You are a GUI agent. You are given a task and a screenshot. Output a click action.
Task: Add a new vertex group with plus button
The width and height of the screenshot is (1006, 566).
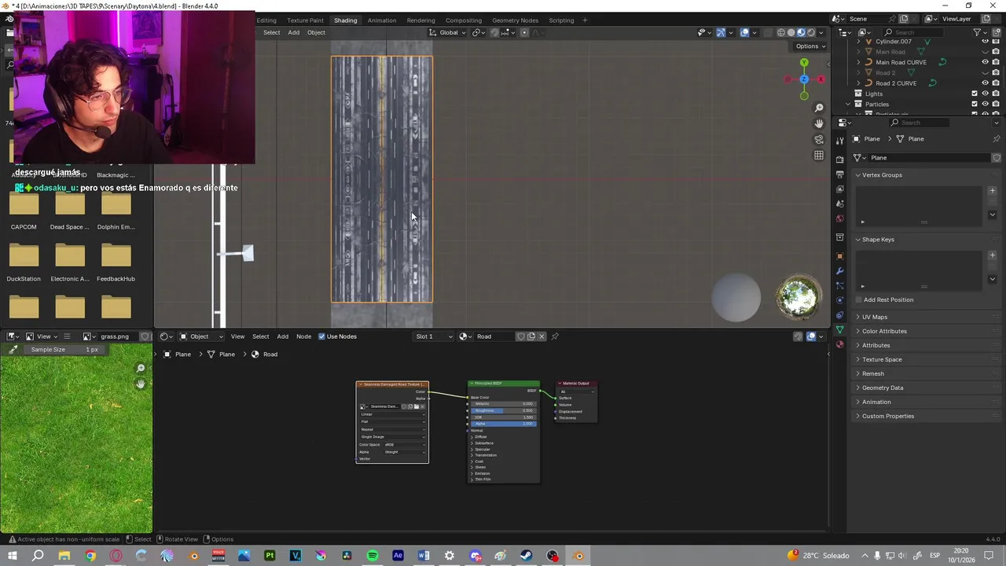click(992, 190)
